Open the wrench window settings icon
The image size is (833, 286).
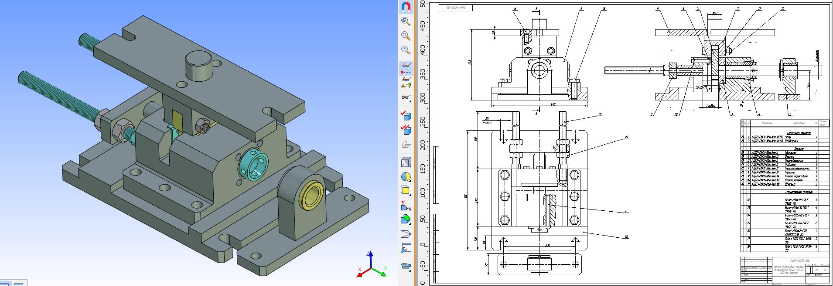(406, 249)
